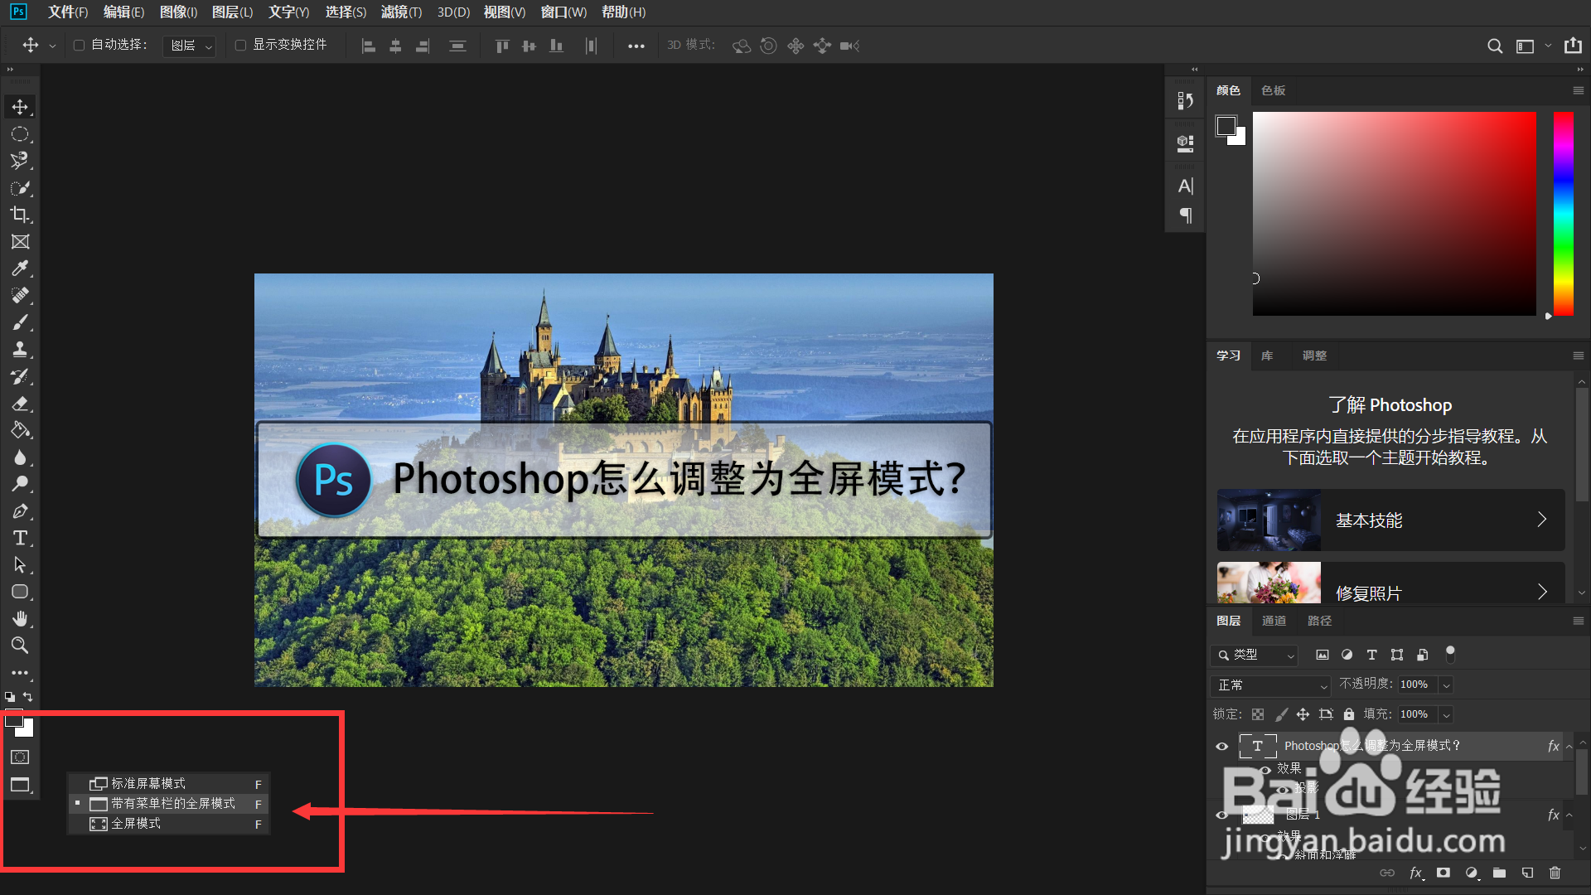Open the blend mode dropdown
This screenshot has width=1591, height=895.
tap(1270, 685)
